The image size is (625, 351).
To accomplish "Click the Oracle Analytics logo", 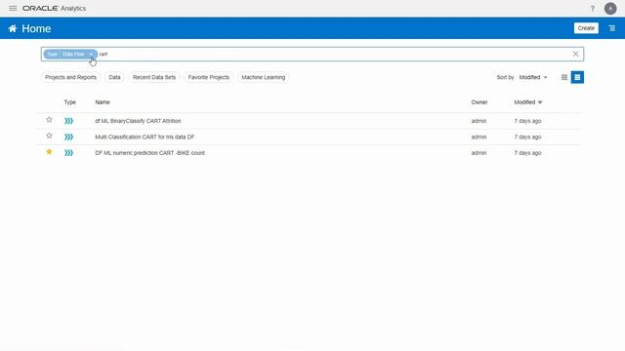I will pyautogui.click(x=54, y=9).
